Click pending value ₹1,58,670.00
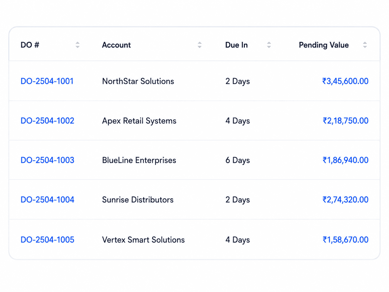389x292 pixels. pos(345,240)
